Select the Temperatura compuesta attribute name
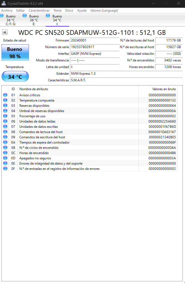 (37, 100)
